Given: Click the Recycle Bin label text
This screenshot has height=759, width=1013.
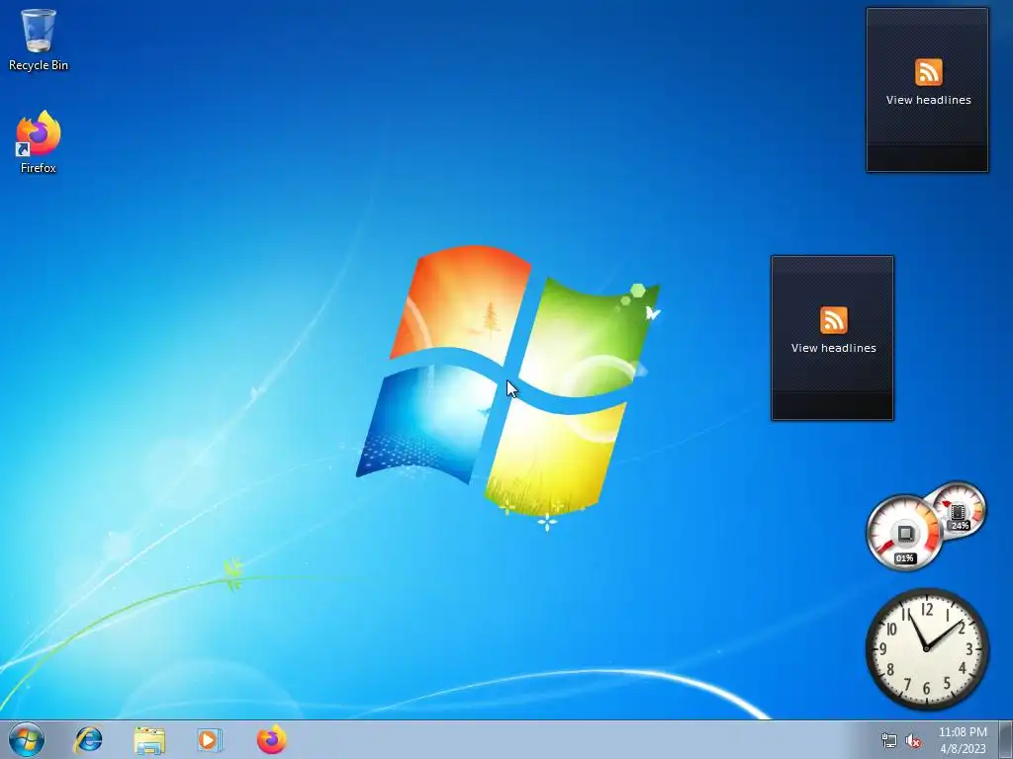Looking at the screenshot, I should click(x=39, y=65).
